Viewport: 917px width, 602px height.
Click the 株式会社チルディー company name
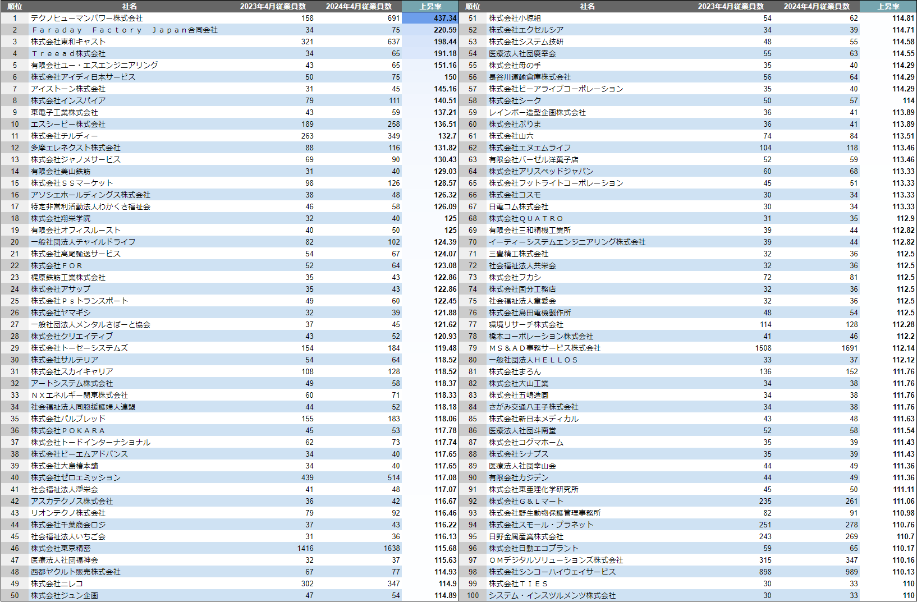pyautogui.click(x=65, y=136)
